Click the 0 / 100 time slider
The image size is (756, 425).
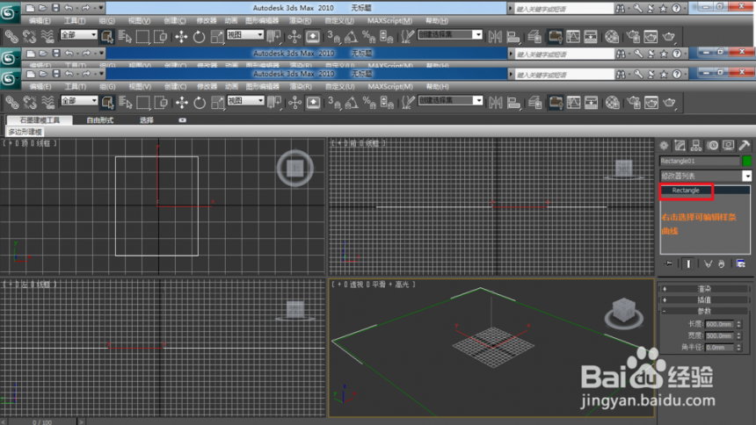[x=42, y=422]
